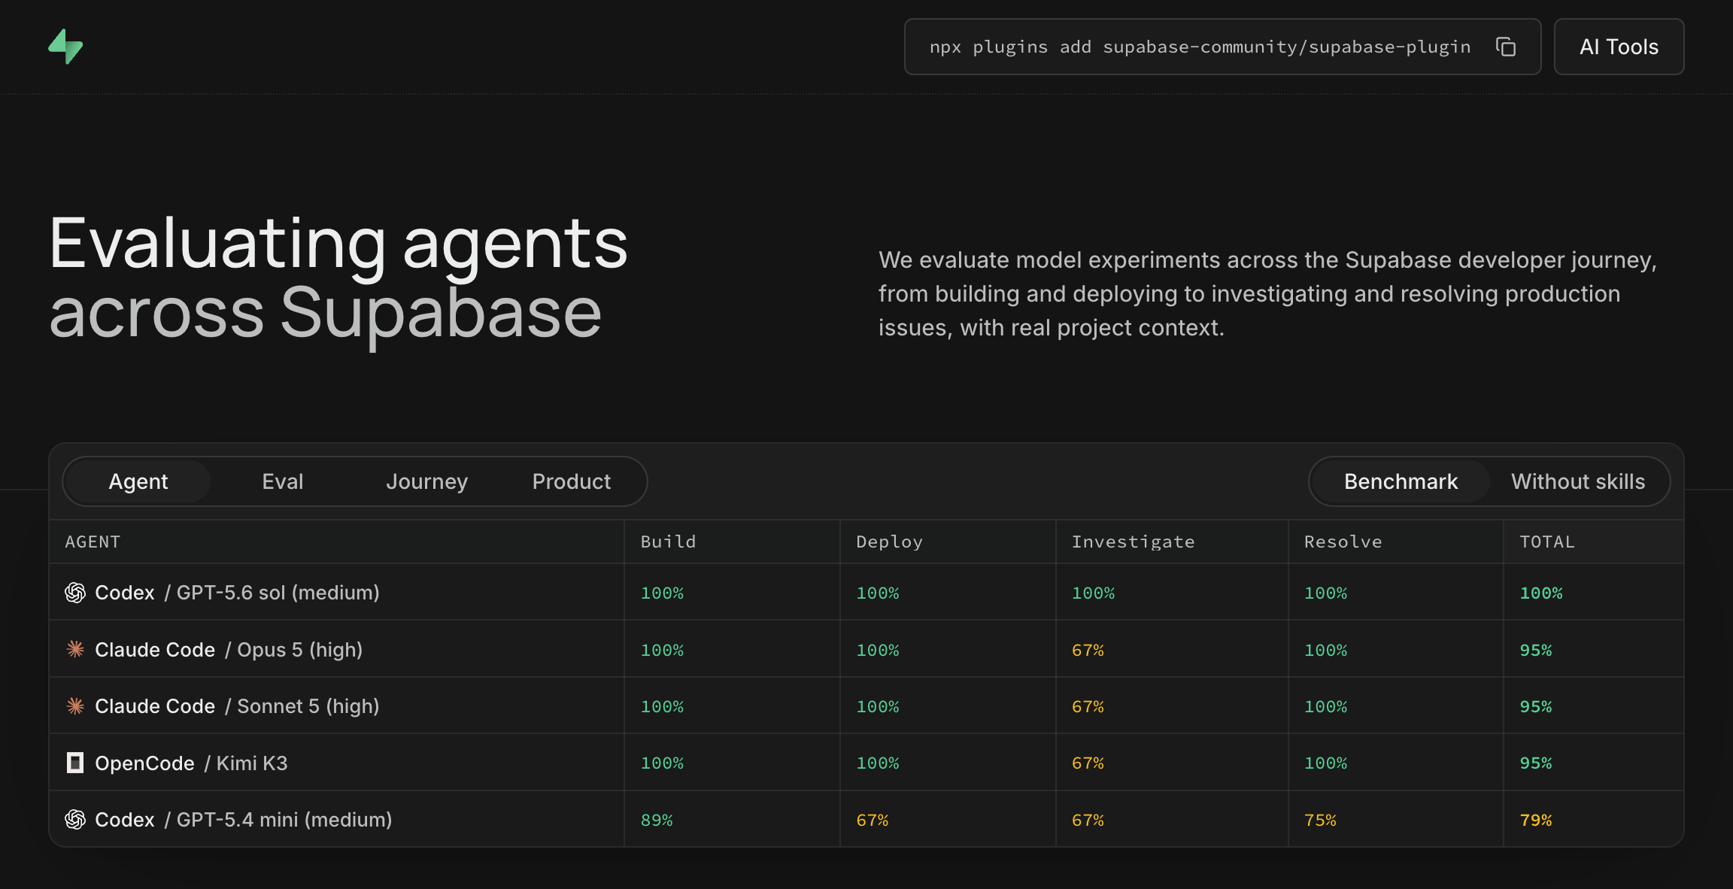1733x889 pixels.
Task: Click the npx plugins add command field
Action: pos(1222,47)
